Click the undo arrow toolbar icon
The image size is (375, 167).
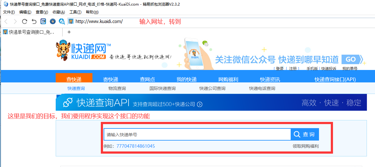click(x=34, y=21)
